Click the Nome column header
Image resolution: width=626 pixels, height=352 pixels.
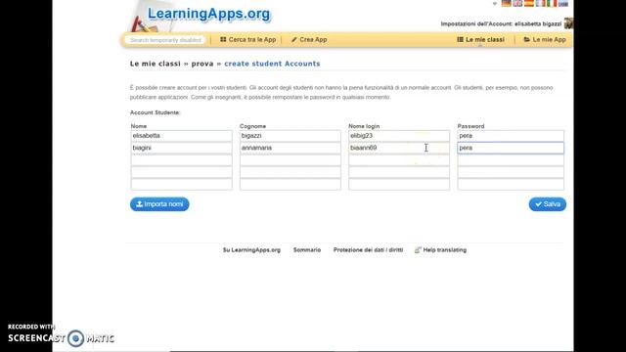[x=139, y=126]
